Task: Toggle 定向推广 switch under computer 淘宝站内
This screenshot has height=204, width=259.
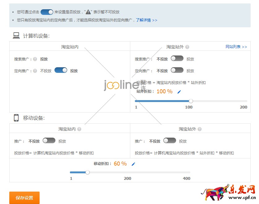Action: (61, 70)
